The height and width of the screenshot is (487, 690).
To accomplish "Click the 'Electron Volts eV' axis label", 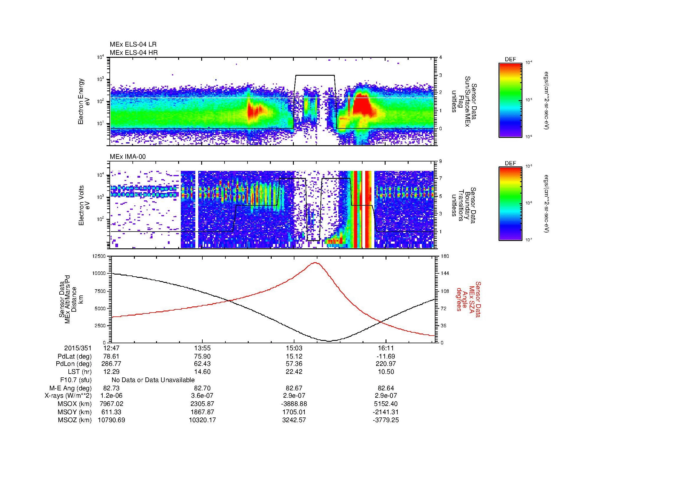I will (84, 206).
